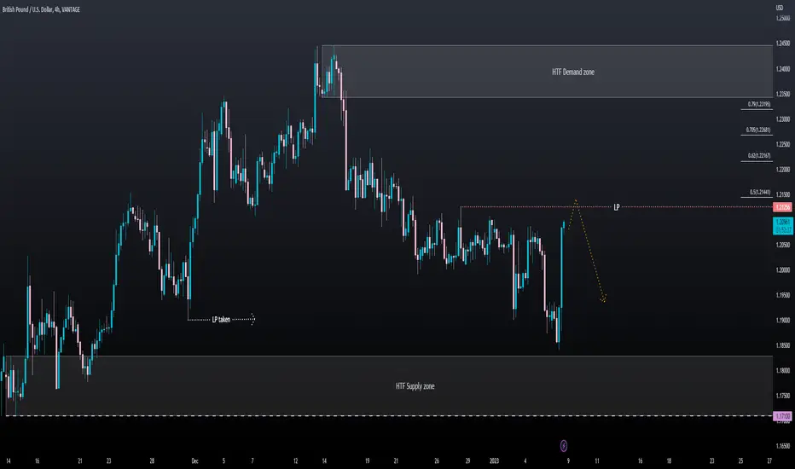Click the '18' date on time axis
The width and height of the screenshot is (795, 469).
669,460
